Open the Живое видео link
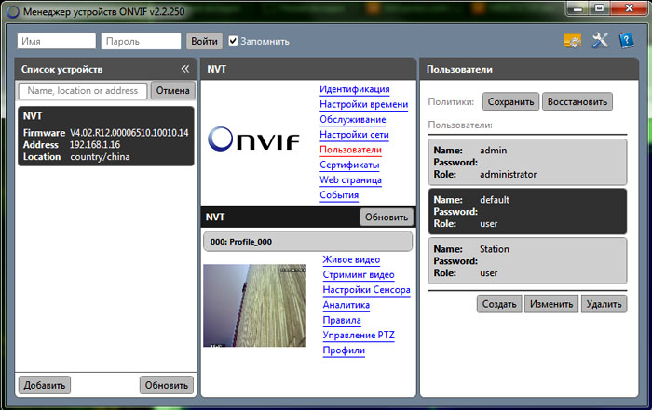Image resolution: width=652 pixels, height=410 pixels. 351,259
